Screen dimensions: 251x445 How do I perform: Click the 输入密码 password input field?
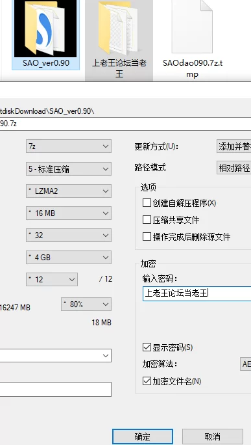pos(197,293)
